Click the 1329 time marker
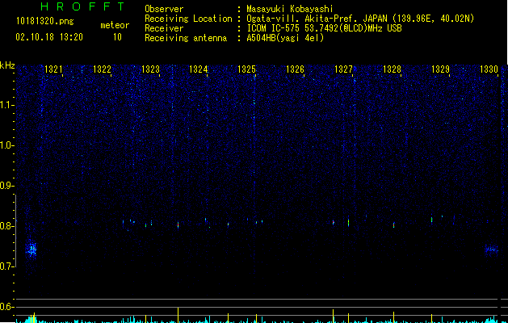Image resolution: width=508 pixels, height=323 pixels. click(x=441, y=69)
